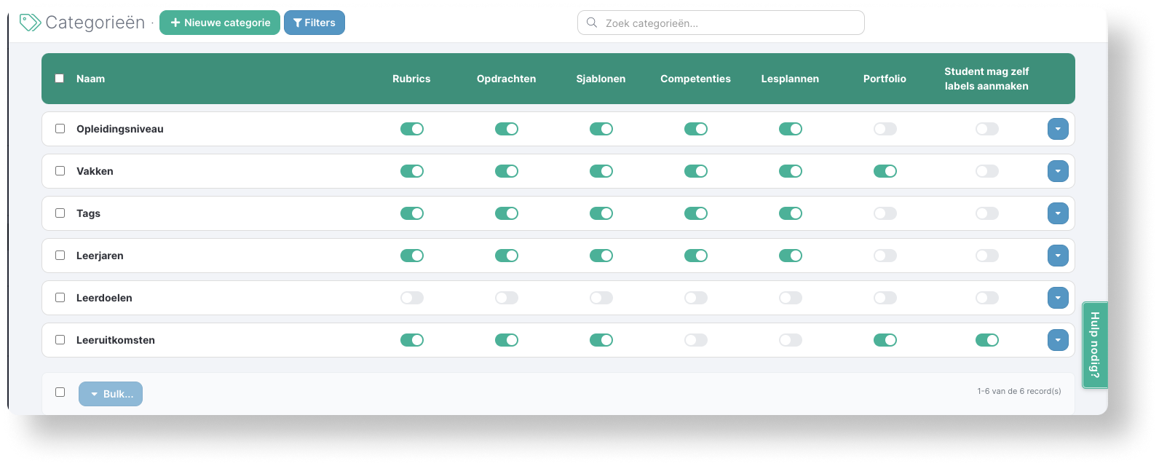This screenshot has width=1159, height=466.
Task: Enable Portfolio for Tags
Action: coord(885,213)
